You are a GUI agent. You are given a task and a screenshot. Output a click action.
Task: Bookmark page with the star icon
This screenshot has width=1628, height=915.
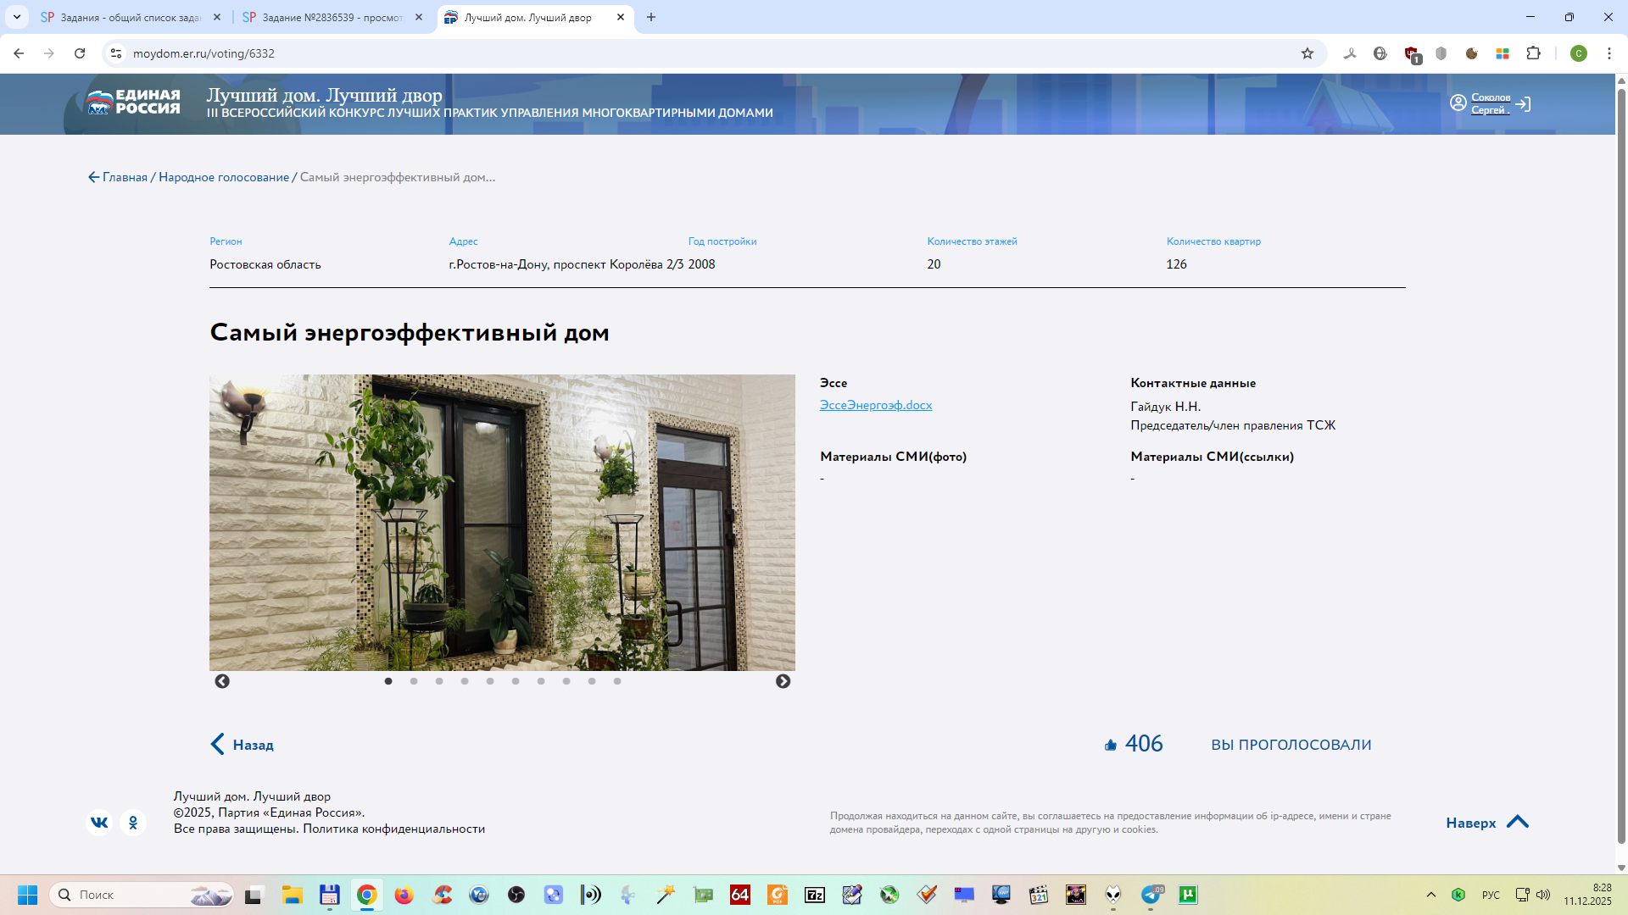[x=1307, y=53]
